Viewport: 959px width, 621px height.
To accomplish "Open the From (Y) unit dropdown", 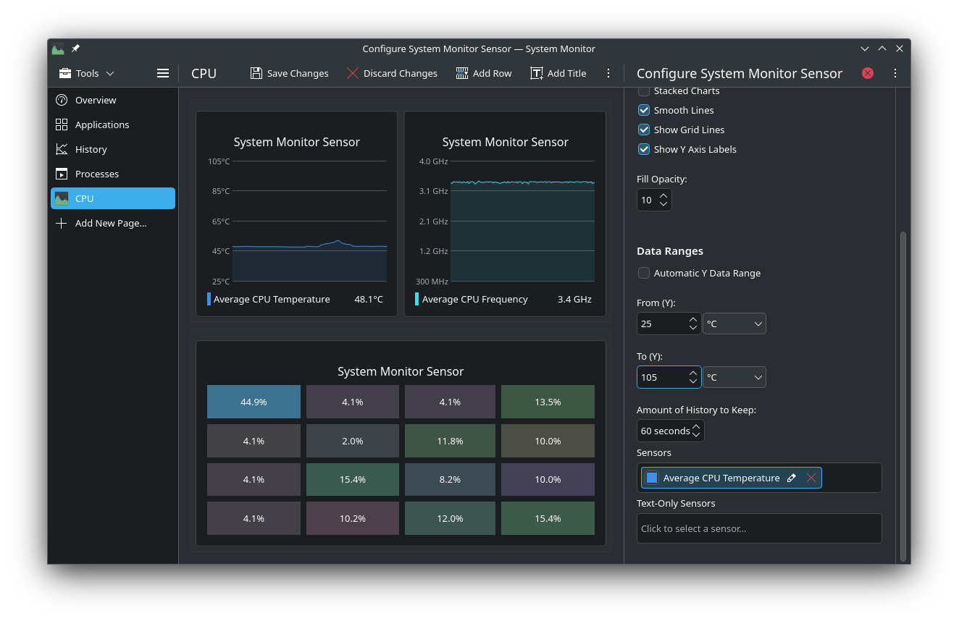I will tap(734, 324).
